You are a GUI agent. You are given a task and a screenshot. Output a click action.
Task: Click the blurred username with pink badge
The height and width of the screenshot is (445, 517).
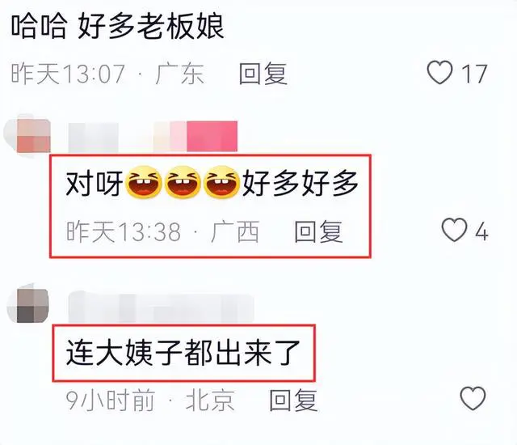93,137
